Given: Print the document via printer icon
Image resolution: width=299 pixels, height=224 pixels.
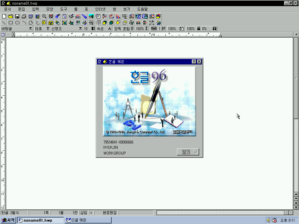Looking at the screenshot, I should (x=24, y=16).
